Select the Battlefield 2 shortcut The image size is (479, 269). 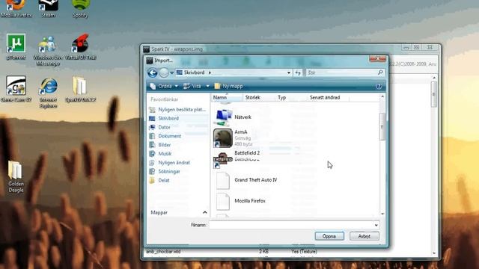pos(237,159)
